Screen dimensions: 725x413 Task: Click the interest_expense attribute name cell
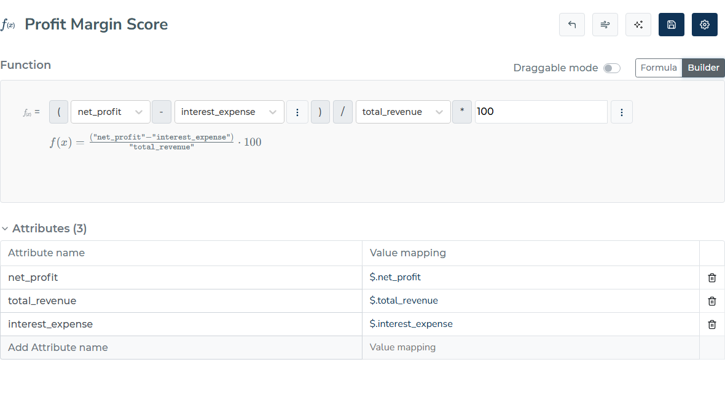click(181, 324)
